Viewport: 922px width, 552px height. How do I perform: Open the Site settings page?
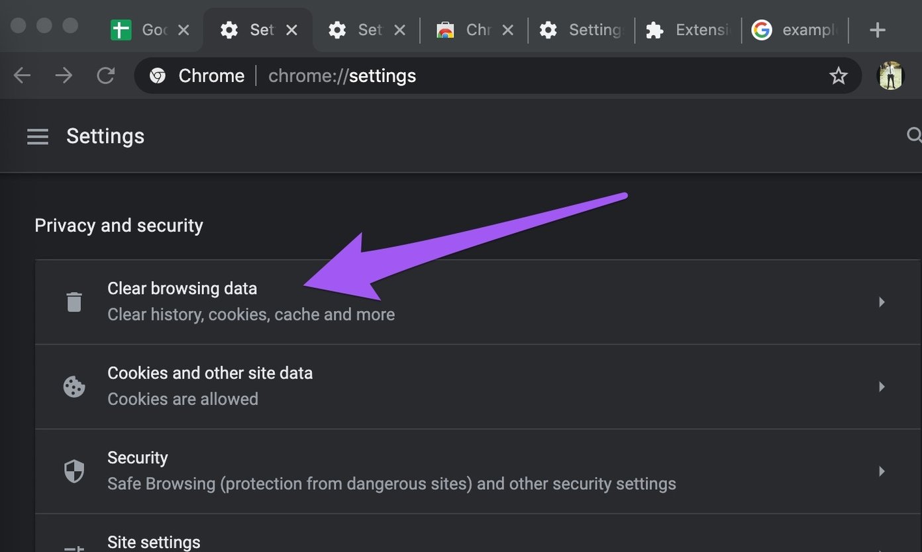tap(154, 541)
